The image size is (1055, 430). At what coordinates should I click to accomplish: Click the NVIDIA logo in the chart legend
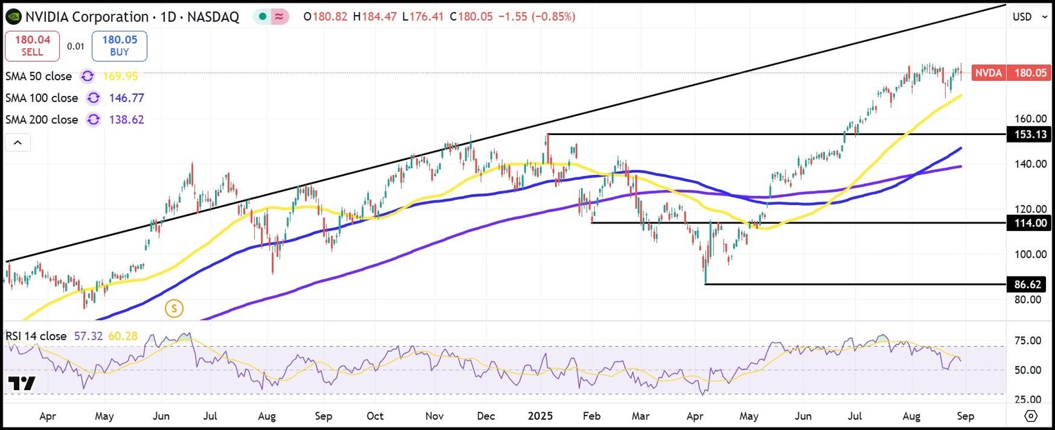tap(13, 16)
